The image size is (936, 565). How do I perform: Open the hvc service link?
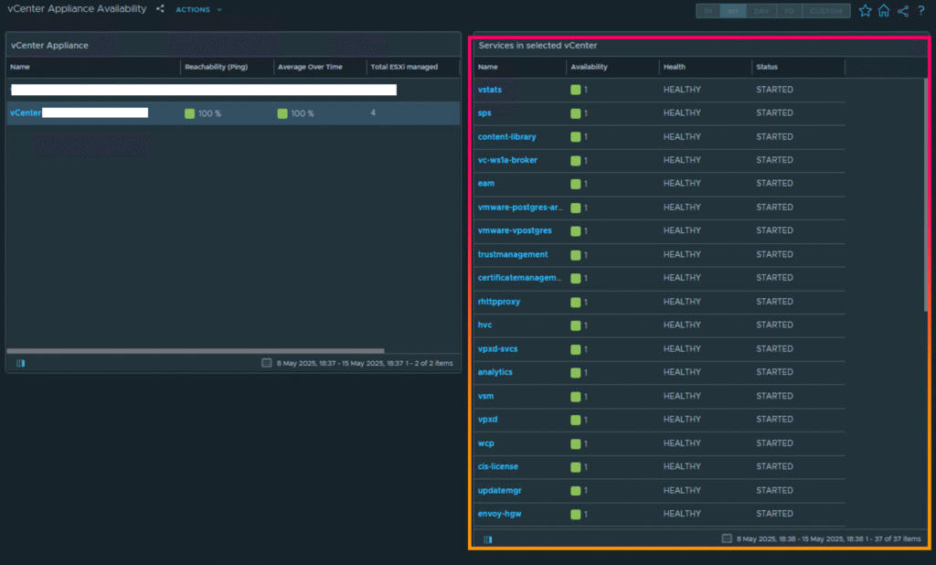coord(484,325)
